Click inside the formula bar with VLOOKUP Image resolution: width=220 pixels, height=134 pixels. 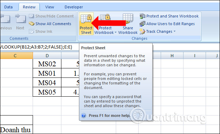pos(39,47)
